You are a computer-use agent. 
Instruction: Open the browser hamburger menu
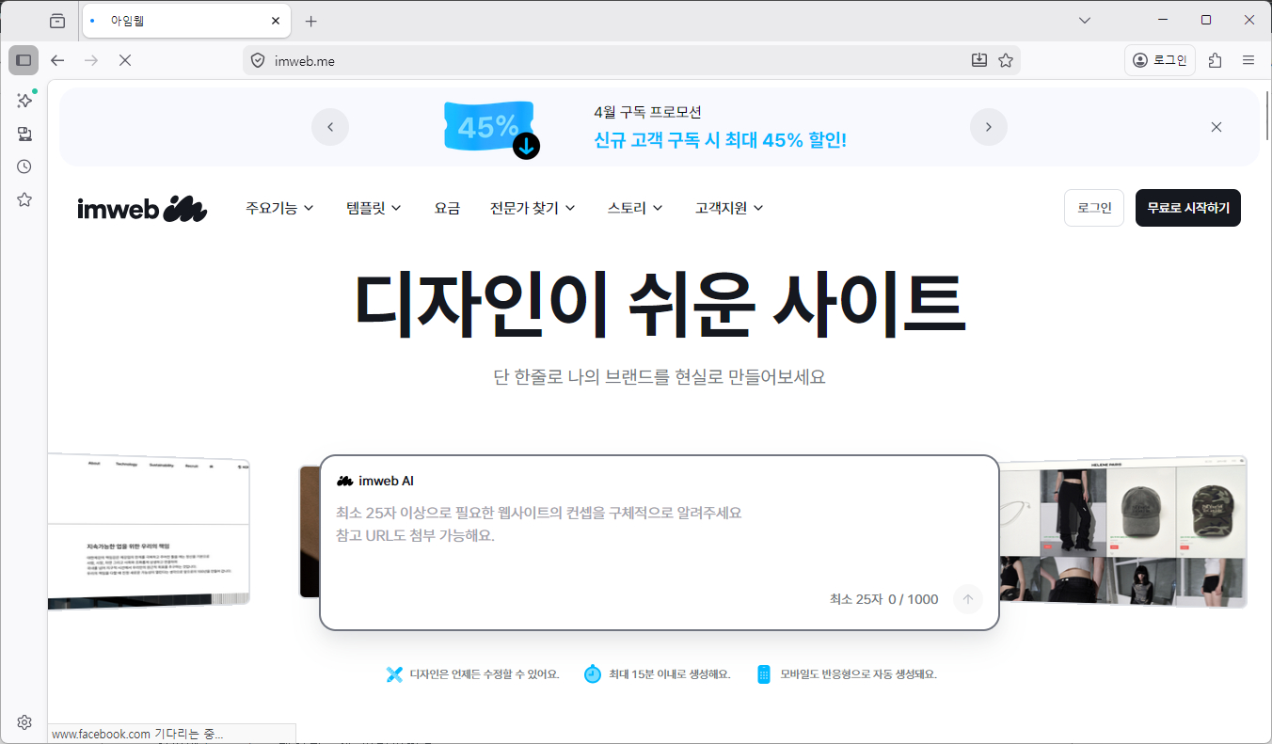click(1248, 60)
